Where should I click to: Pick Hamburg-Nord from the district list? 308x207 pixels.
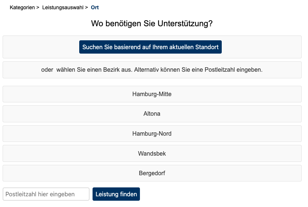click(152, 134)
